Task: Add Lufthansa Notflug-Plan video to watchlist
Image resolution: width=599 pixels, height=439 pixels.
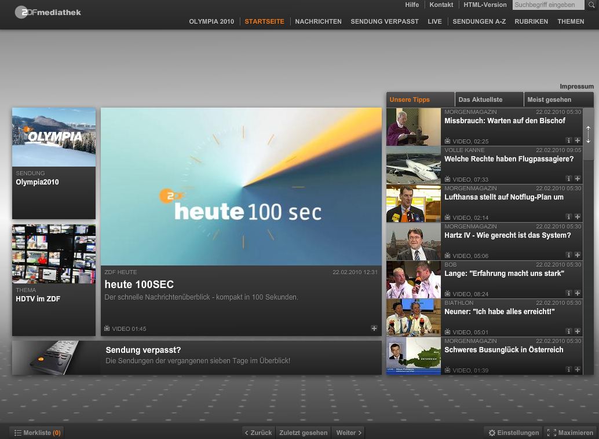Action: coord(578,217)
